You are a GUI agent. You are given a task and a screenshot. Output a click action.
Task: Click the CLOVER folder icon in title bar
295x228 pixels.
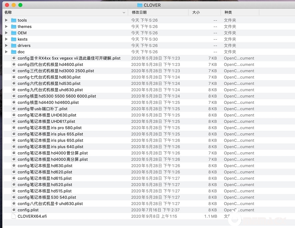140,5
